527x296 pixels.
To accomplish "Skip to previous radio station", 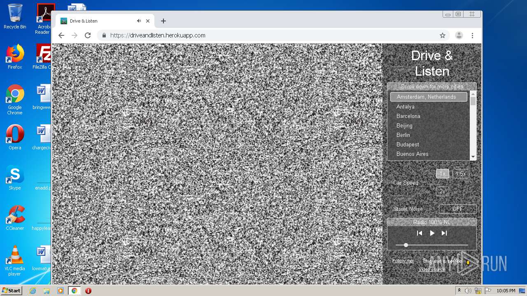I will [420, 233].
